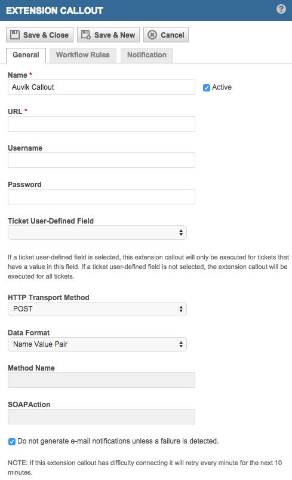Open the Data Format dropdown
The width and height of the screenshot is (292, 480).
tap(97, 344)
